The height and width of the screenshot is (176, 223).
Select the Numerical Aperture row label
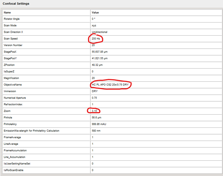click(15, 97)
